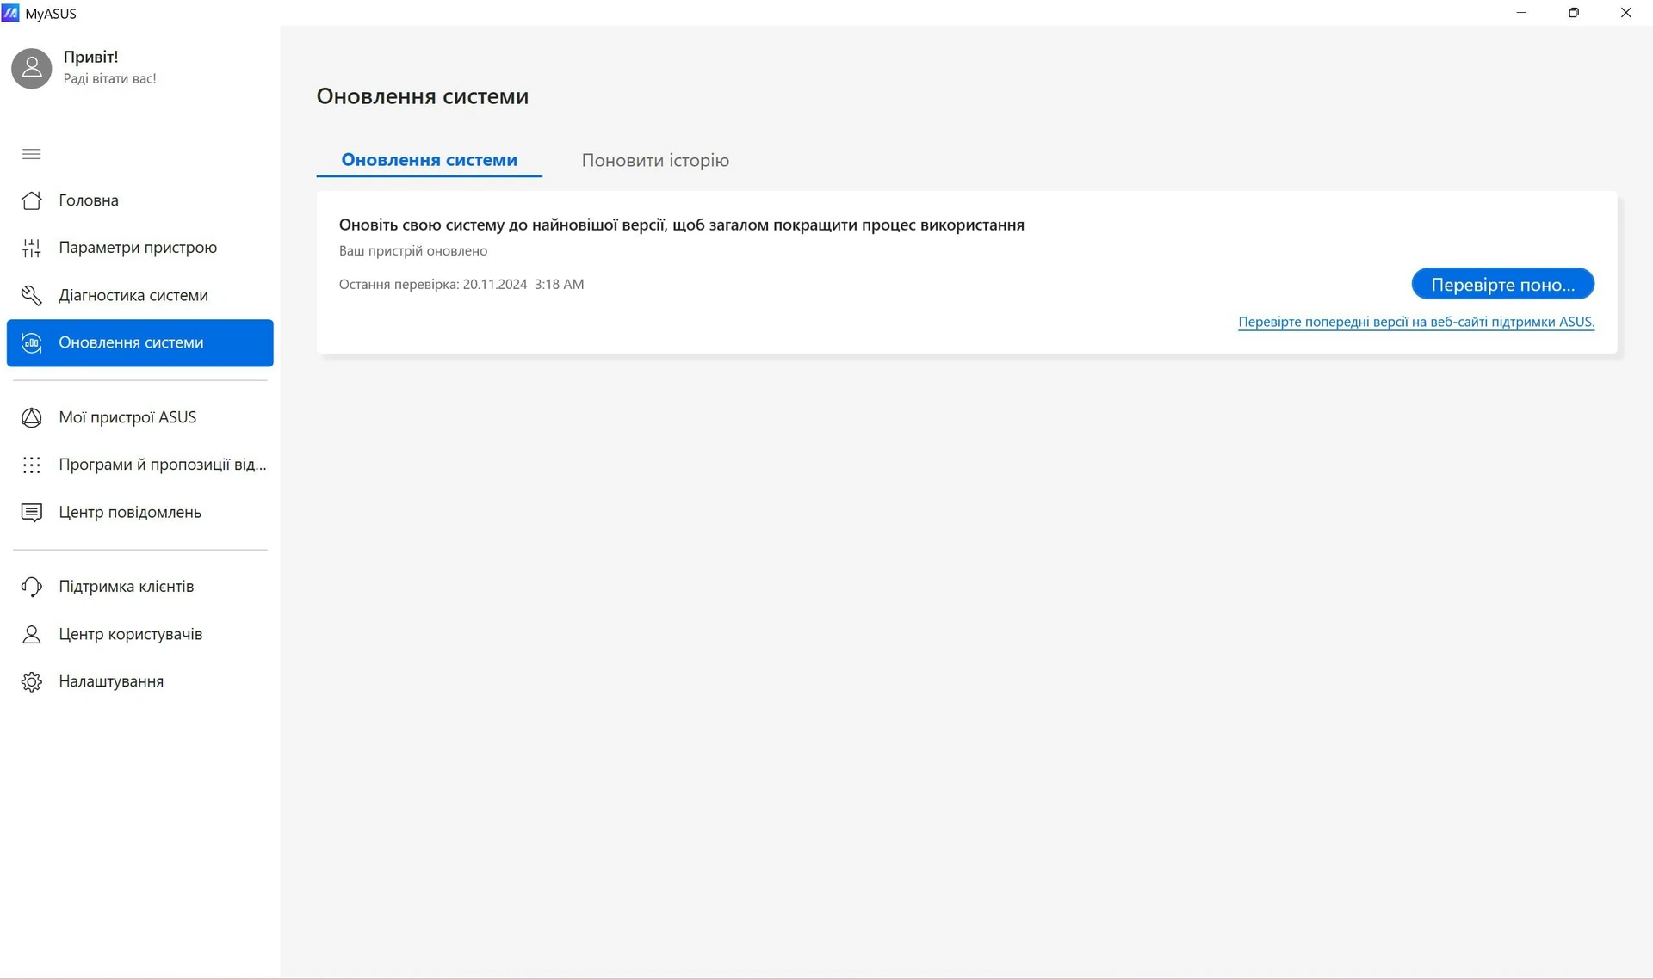This screenshot has height=979, width=1653.
Task: Switch to the Оновлення системи tab
Action: 430,160
